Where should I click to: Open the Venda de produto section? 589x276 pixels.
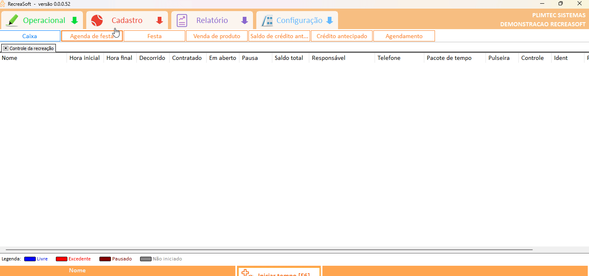[216, 36]
